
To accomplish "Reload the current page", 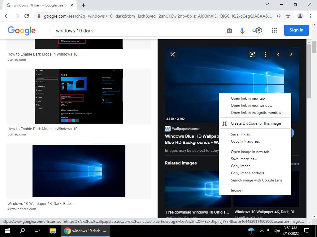I will point(27,16).
